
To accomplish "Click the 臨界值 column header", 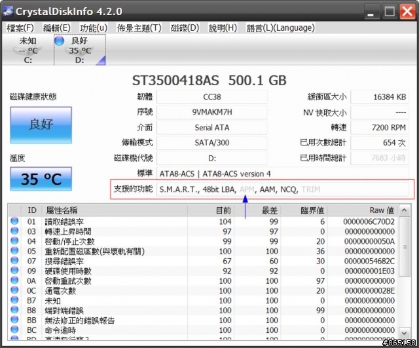I will pos(304,210).
